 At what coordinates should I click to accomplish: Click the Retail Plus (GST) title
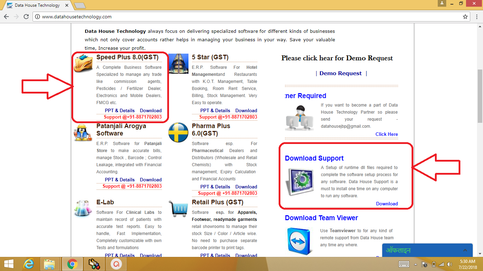pos(217,202)
